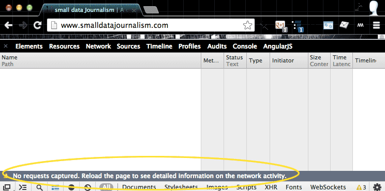385x191 pixels.
Task: Open a new browser tab
Action: click(x=151, y=10)
